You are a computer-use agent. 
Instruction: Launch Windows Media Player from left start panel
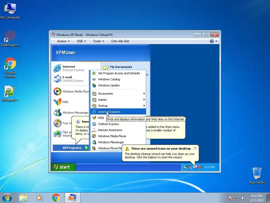[x=71, y=91]
